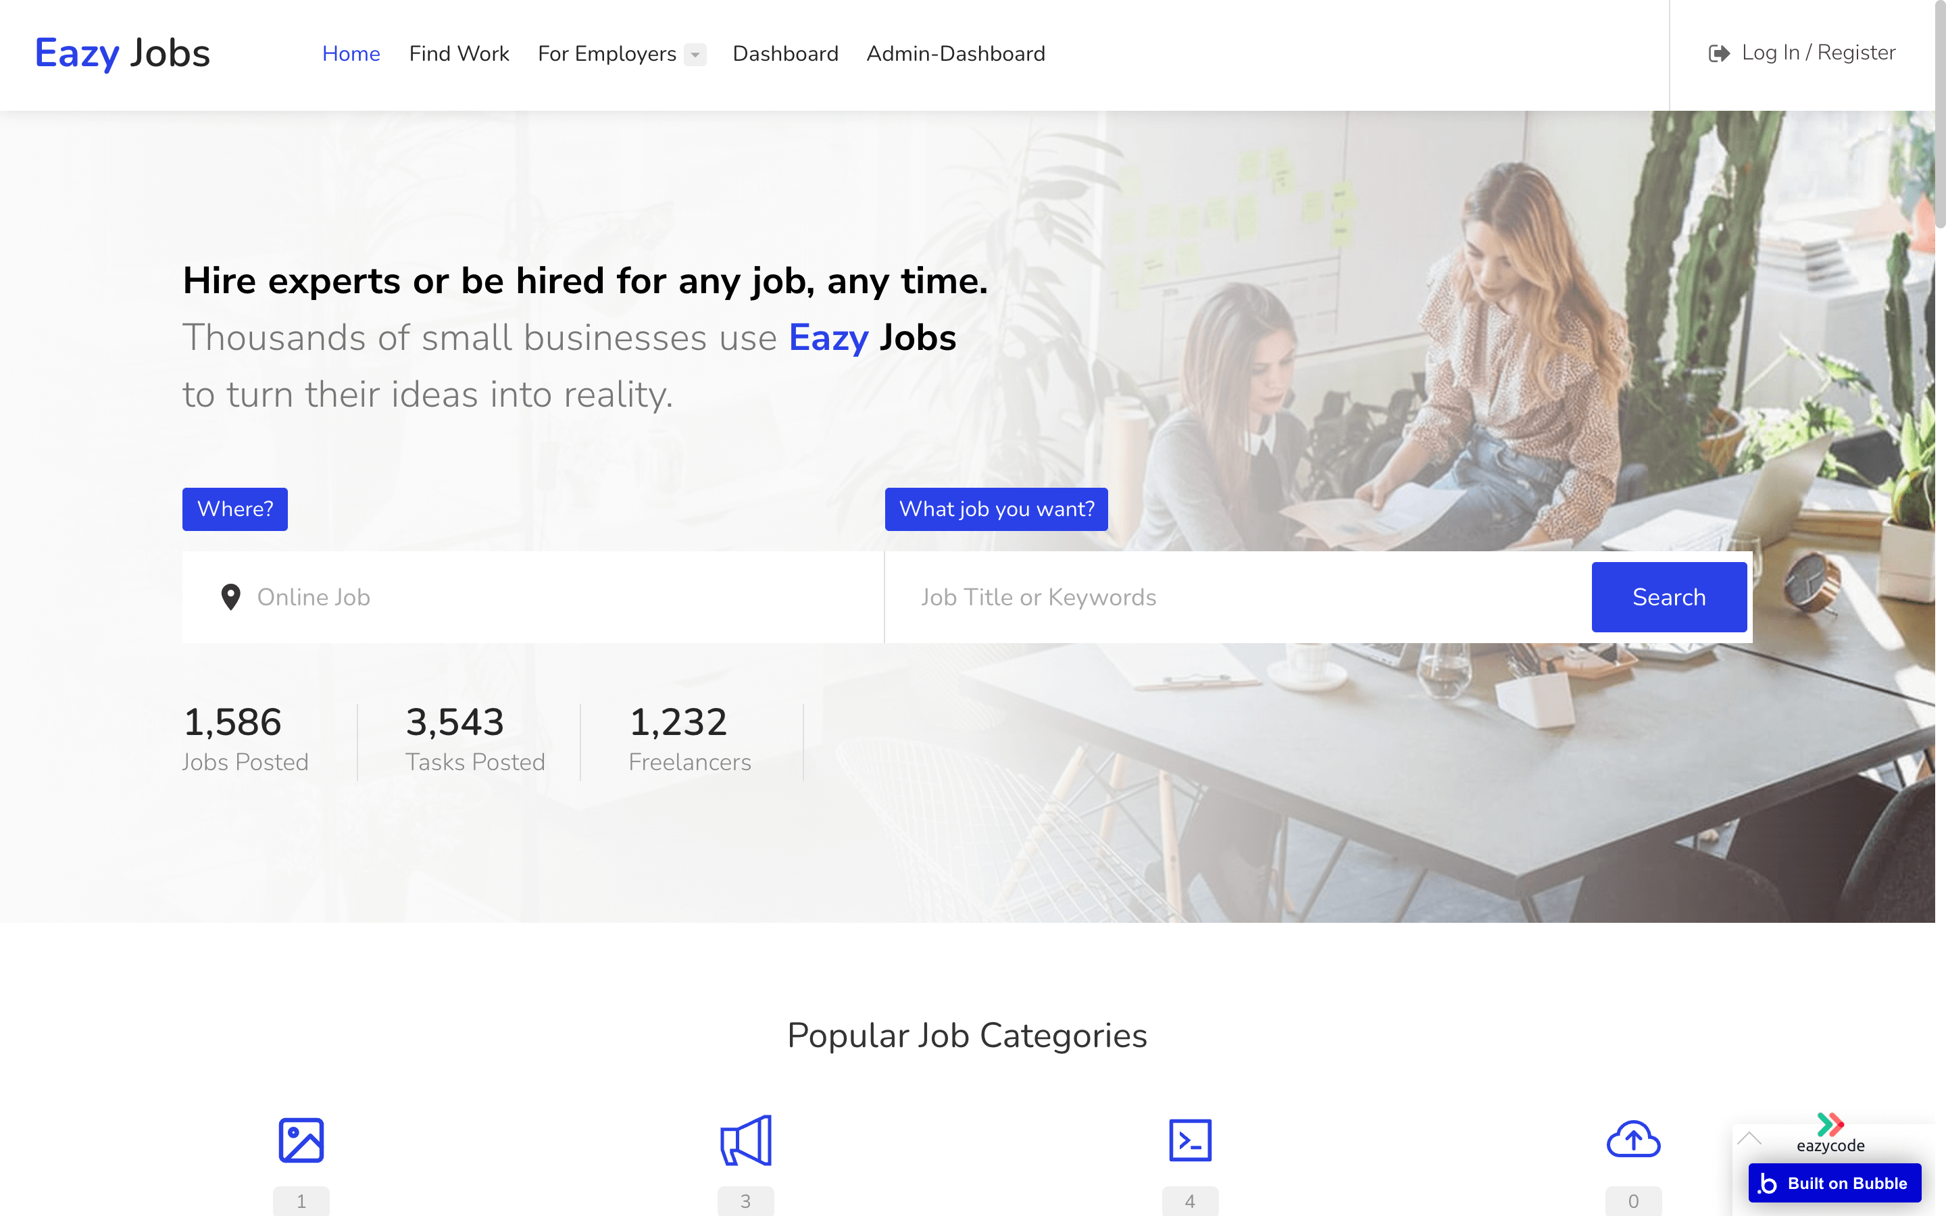Open the Find Work menu item
This screenshot has height=1216, width=1946.
click(459, 54)
